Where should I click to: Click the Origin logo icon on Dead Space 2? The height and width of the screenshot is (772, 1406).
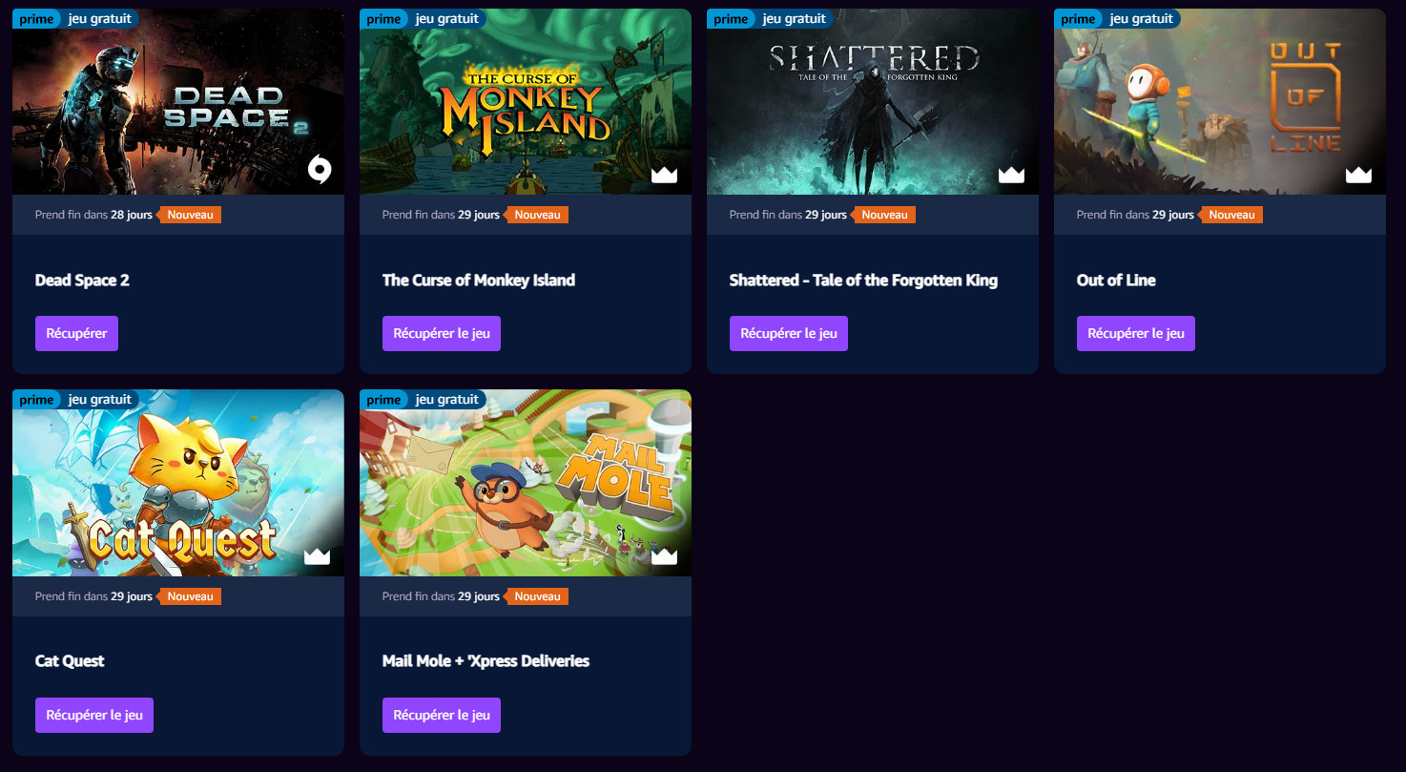click(x=320, y=171)
